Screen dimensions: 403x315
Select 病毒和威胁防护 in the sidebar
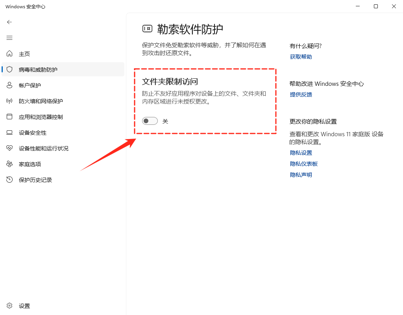pos(63,69)
